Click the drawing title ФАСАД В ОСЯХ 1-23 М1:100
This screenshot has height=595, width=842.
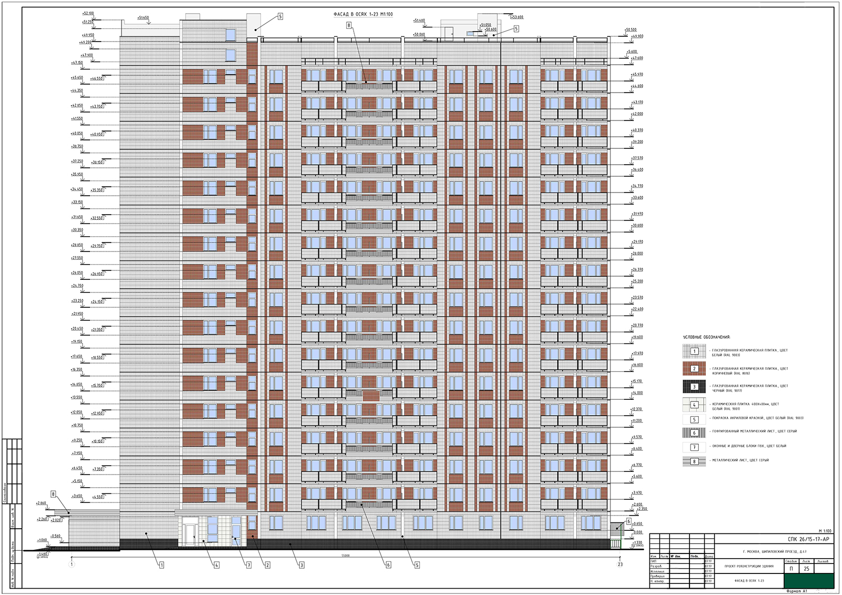click(x=363, y=14)
